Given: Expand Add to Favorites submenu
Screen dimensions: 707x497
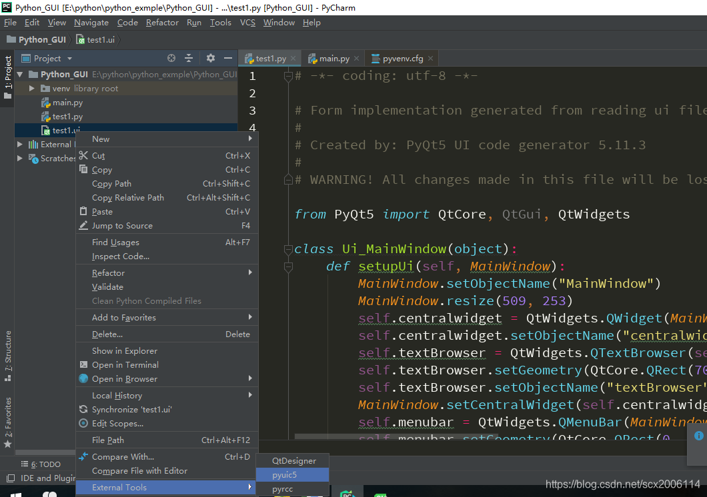Looking at the screenshot, I should (x=167, y=317).
